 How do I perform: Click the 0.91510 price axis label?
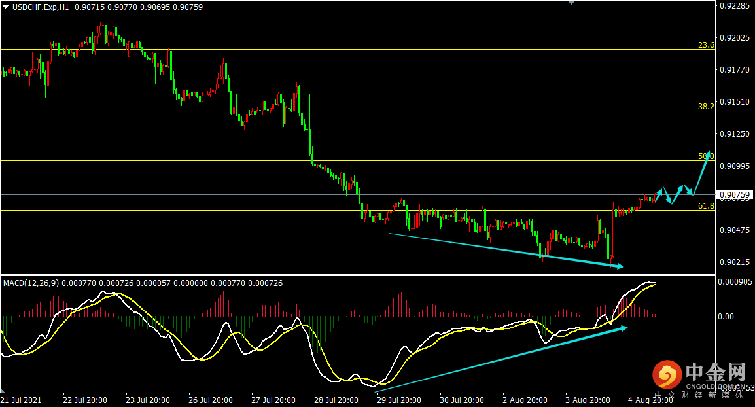coord(735,101)
